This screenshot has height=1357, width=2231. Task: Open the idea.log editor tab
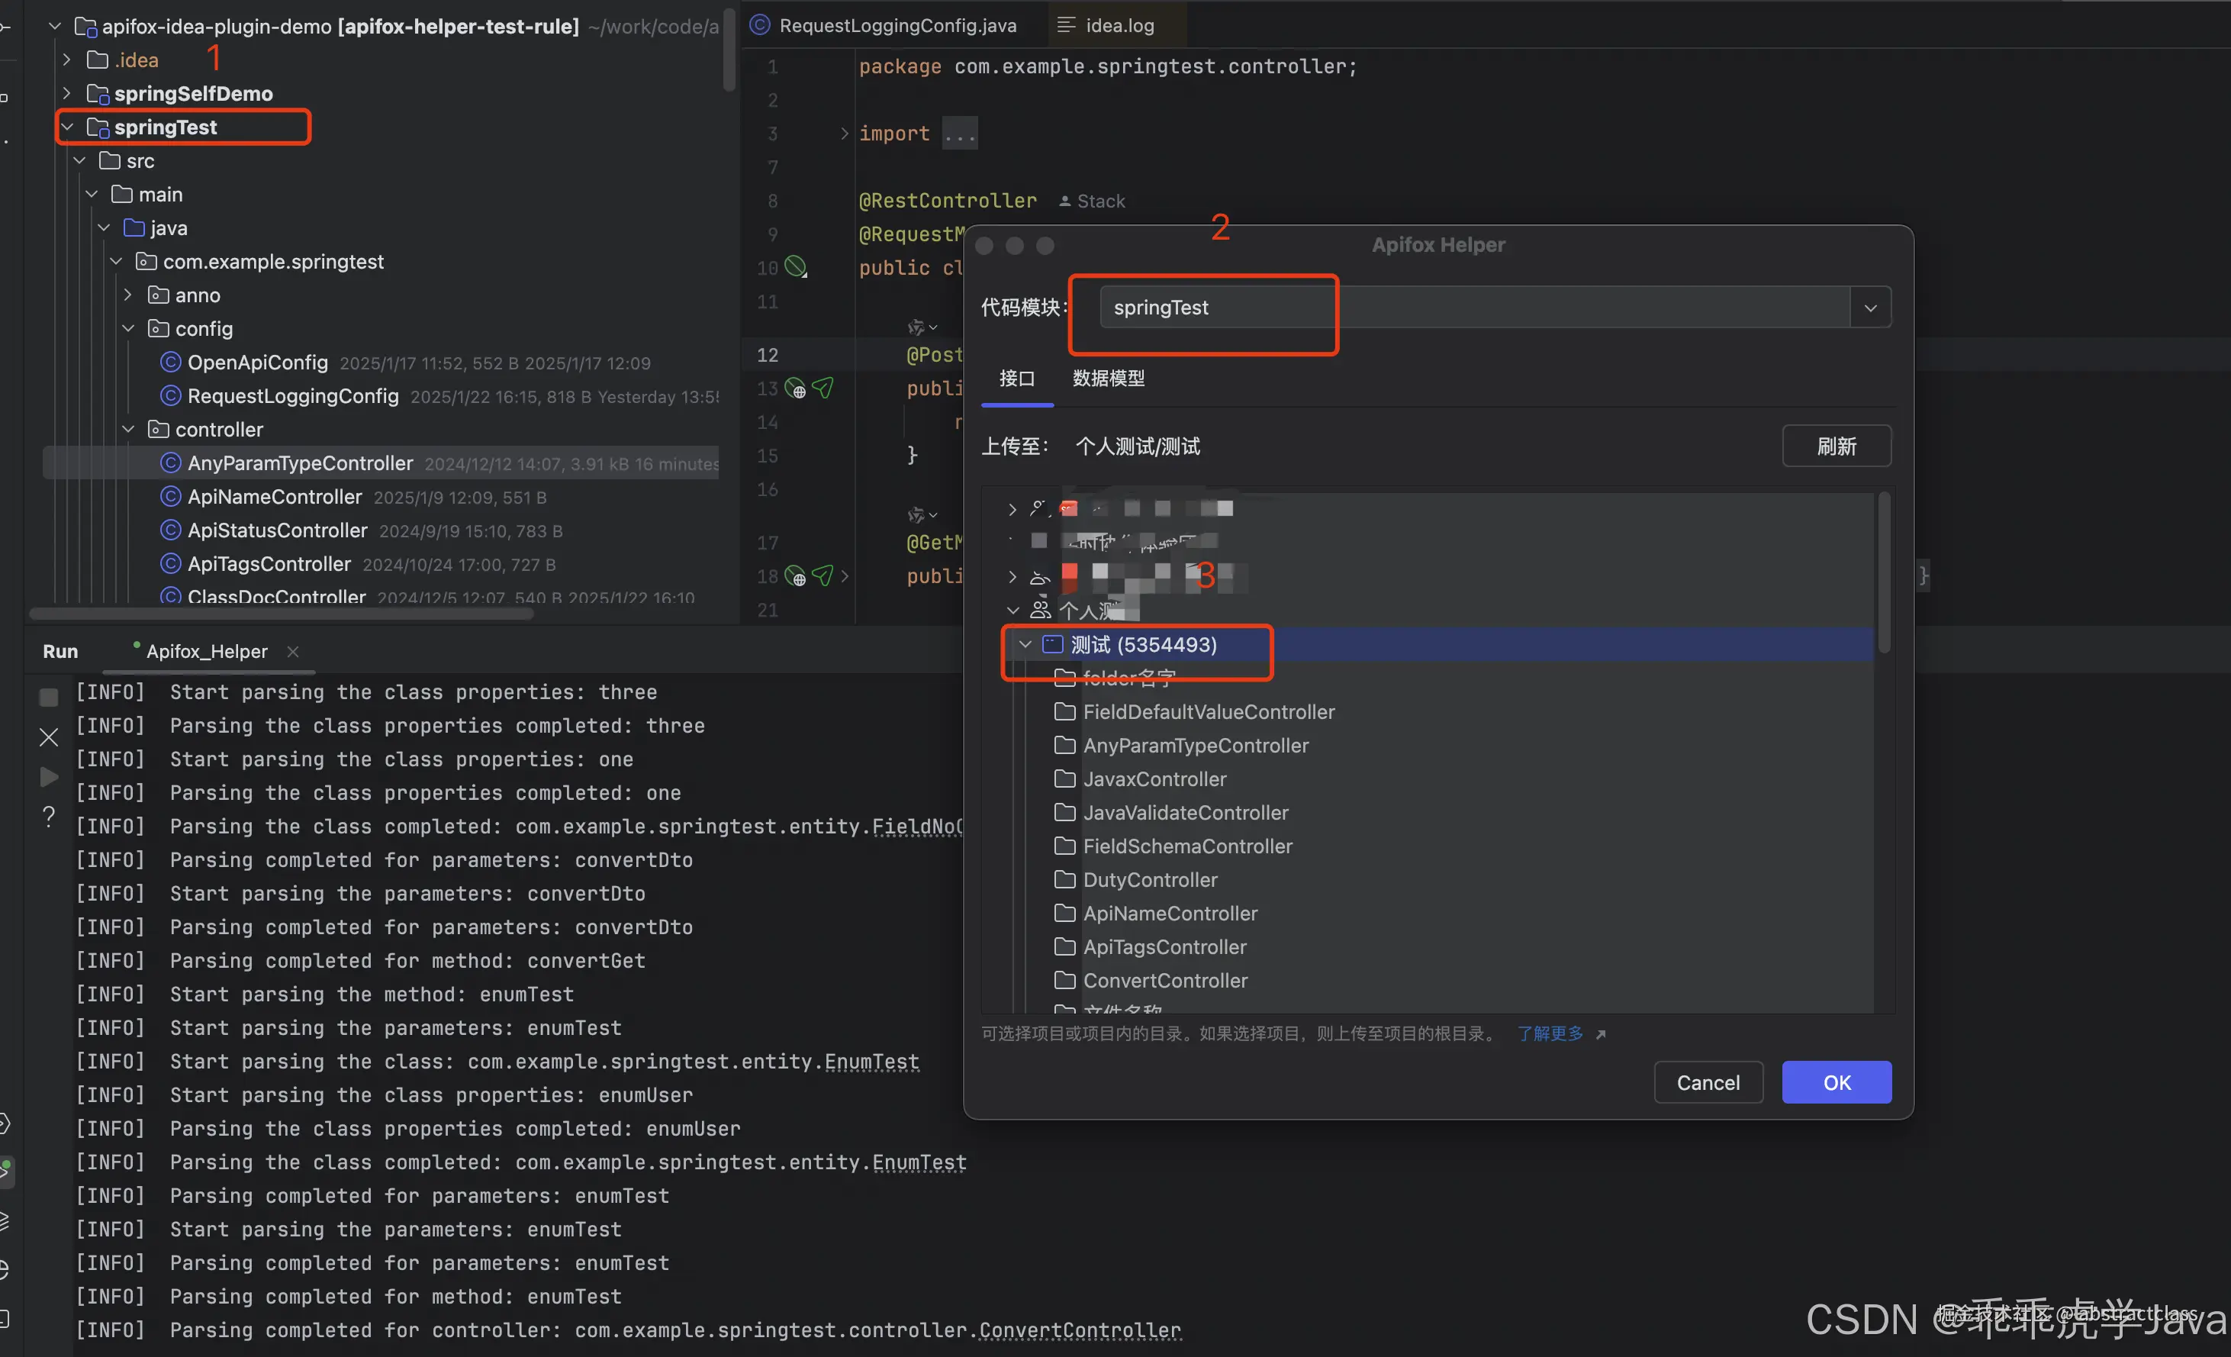click(x=1119, y=25)
